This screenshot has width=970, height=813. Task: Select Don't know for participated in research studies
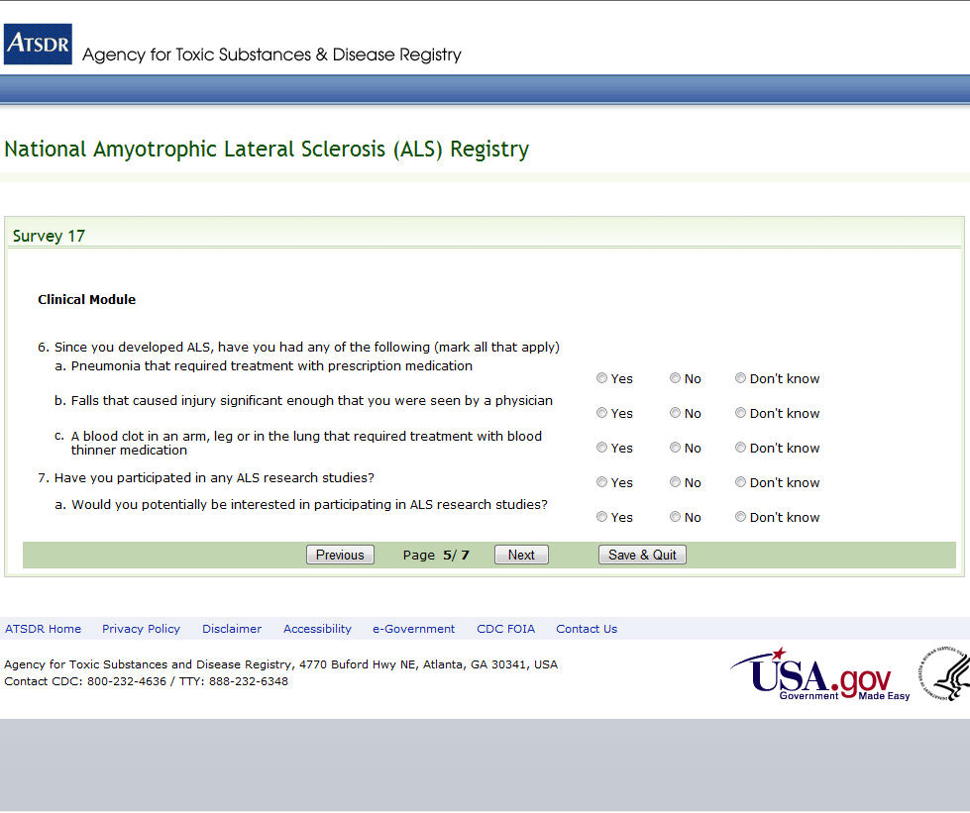[x=740, y=482]
